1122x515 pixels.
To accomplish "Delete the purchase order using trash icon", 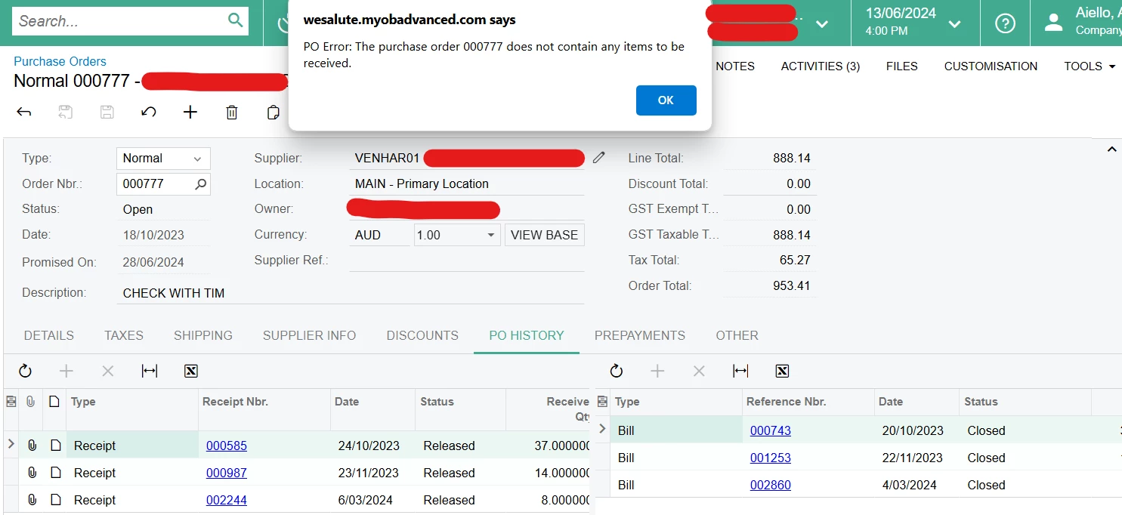I will (231, 112).
